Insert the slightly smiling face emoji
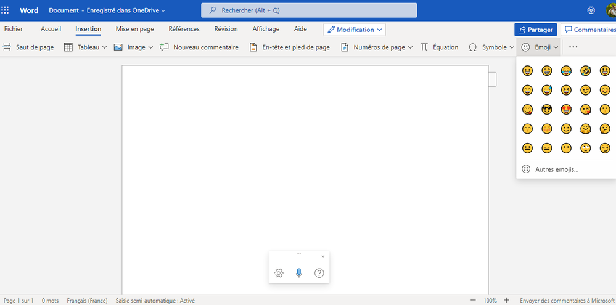Viewport: 616px width, 305px height. click(566, 128)
